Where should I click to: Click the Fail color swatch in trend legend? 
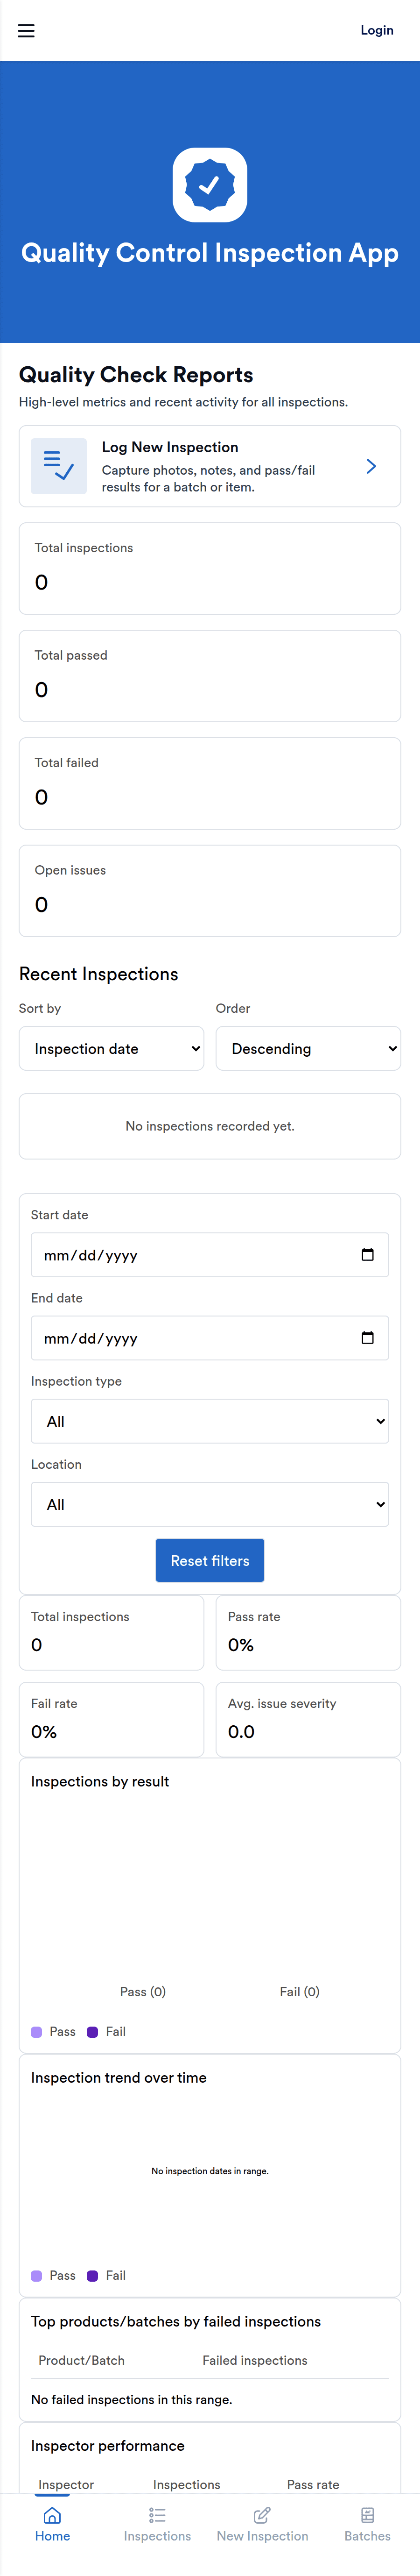92,2275
